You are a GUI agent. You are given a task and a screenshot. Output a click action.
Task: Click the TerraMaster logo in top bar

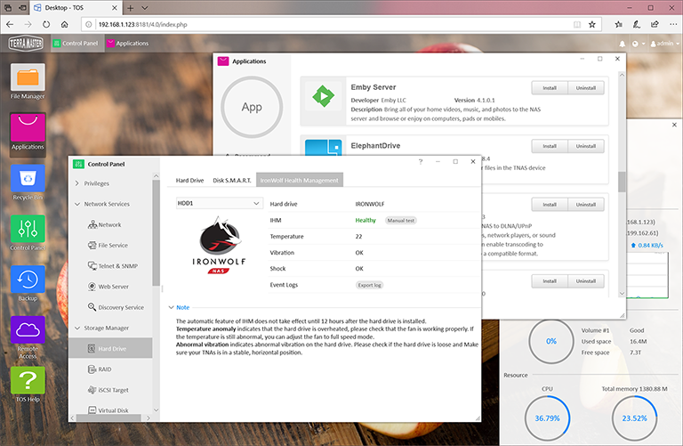[26, 43]
